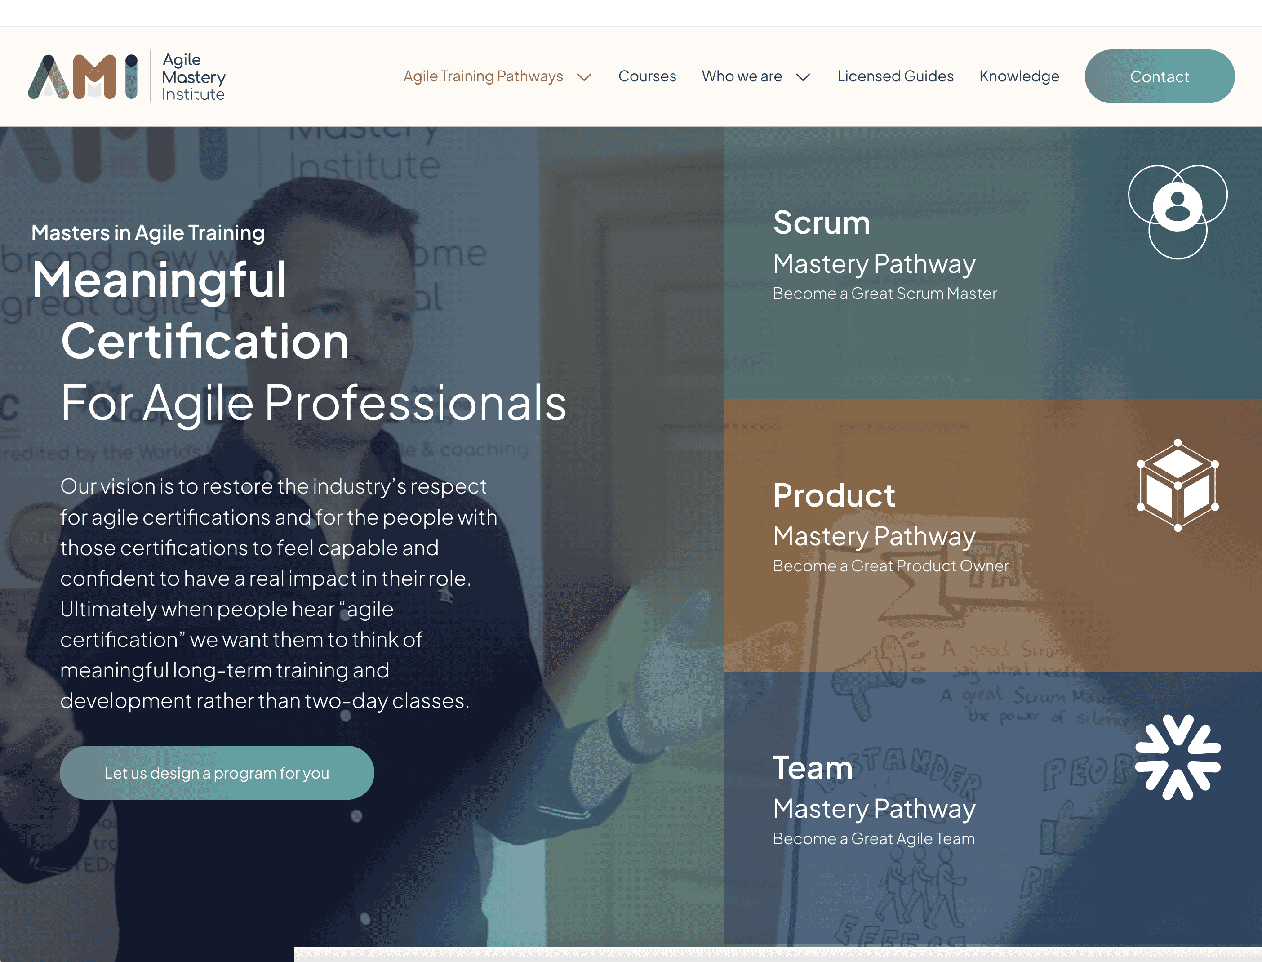Viewport: 1262px width, 962px height.
Task: Select the Knowledge menu item
Action: [1018, 76]
